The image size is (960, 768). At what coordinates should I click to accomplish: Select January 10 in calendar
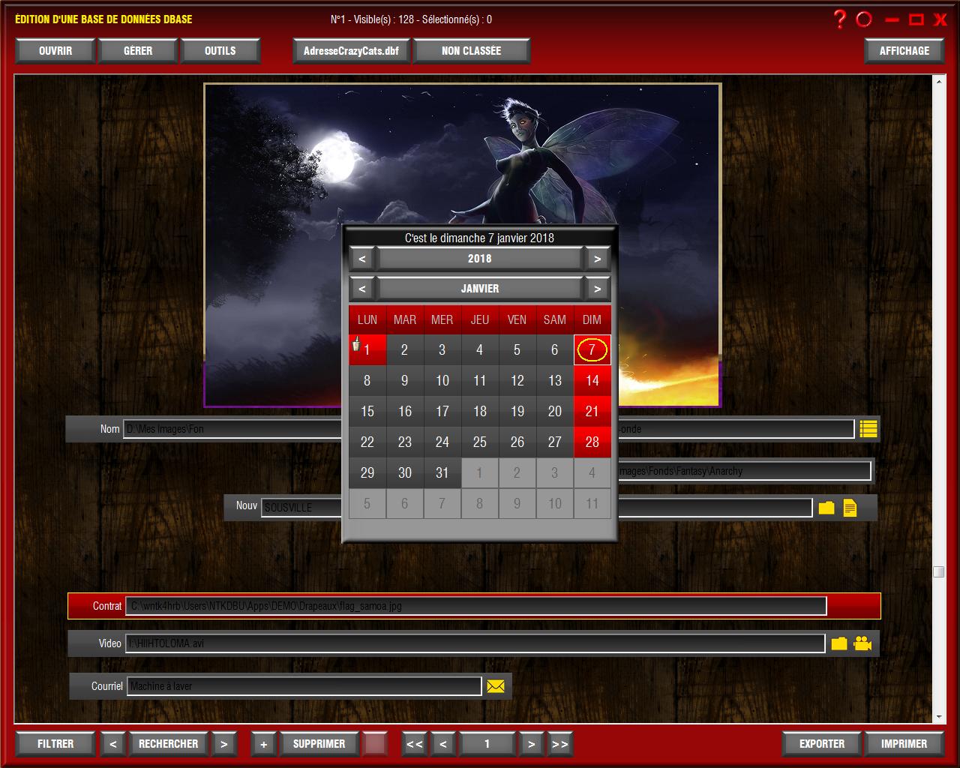[x=442, y=381]
